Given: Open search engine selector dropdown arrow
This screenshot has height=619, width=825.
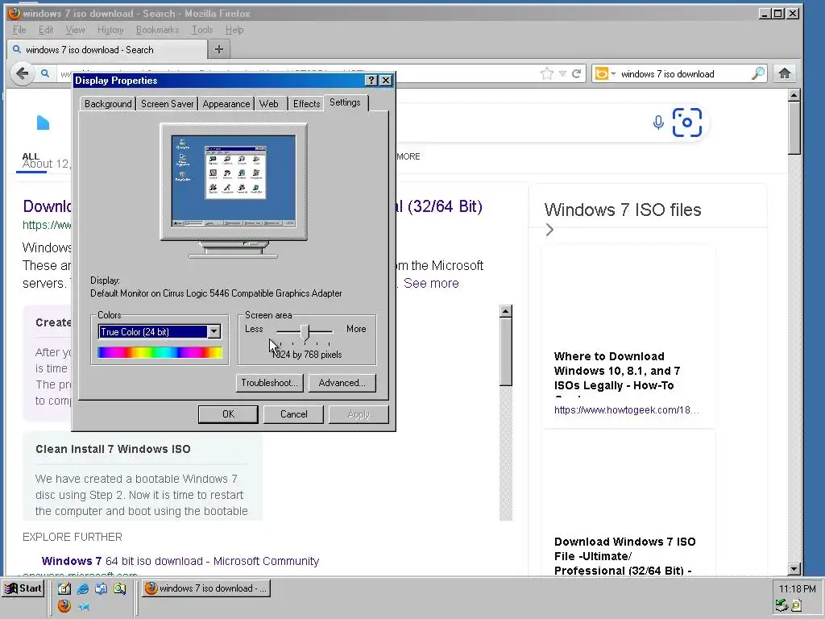Looking at the screenshot, I should (x=613, y=73).
